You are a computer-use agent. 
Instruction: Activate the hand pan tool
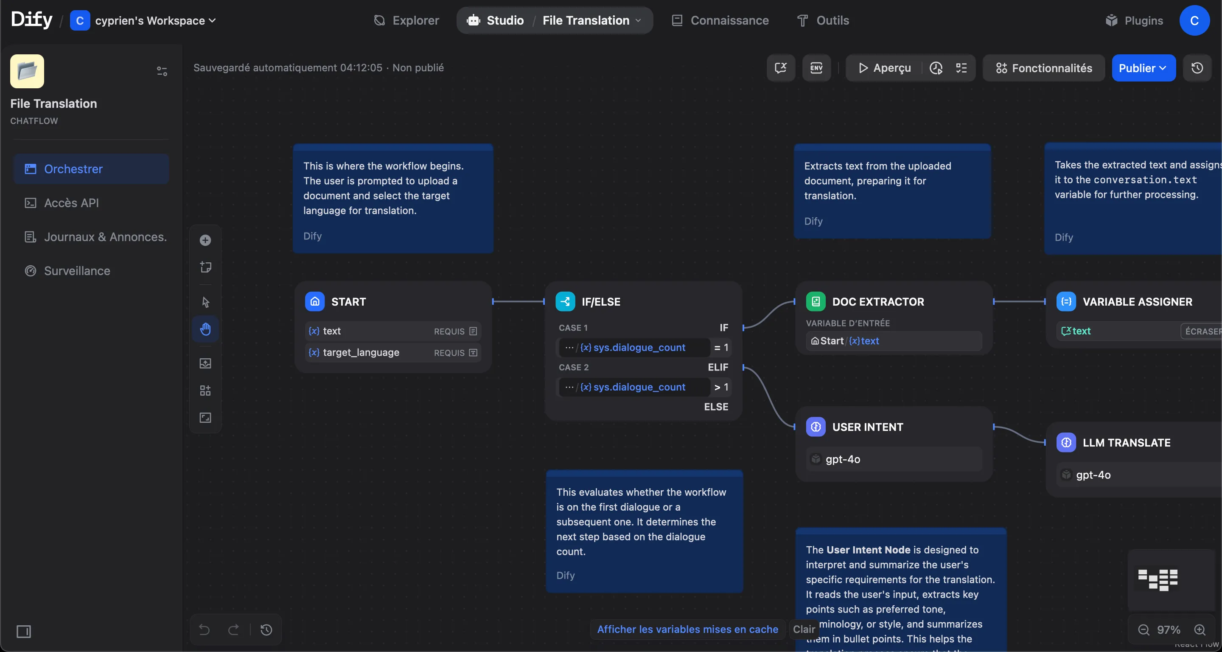(205, 329)
